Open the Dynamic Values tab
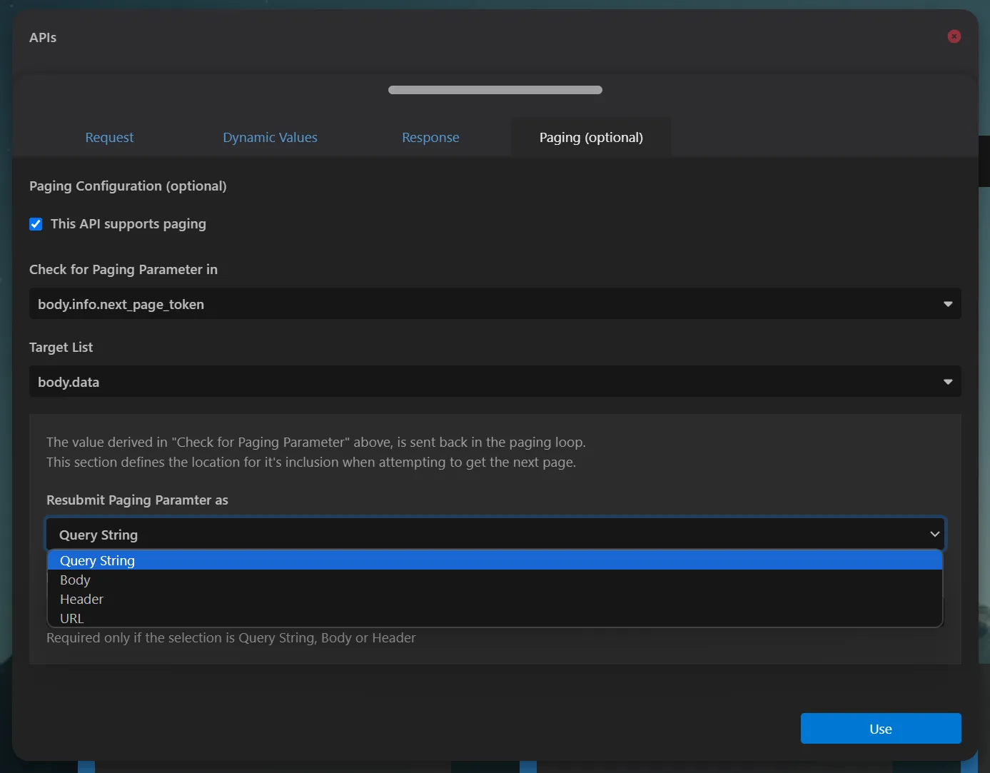 pos(270,137)
